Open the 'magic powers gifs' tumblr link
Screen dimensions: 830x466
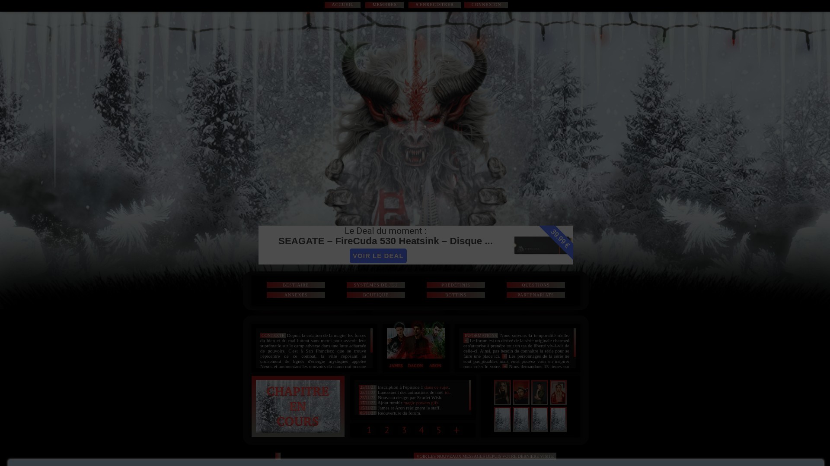tap(421, 403)
